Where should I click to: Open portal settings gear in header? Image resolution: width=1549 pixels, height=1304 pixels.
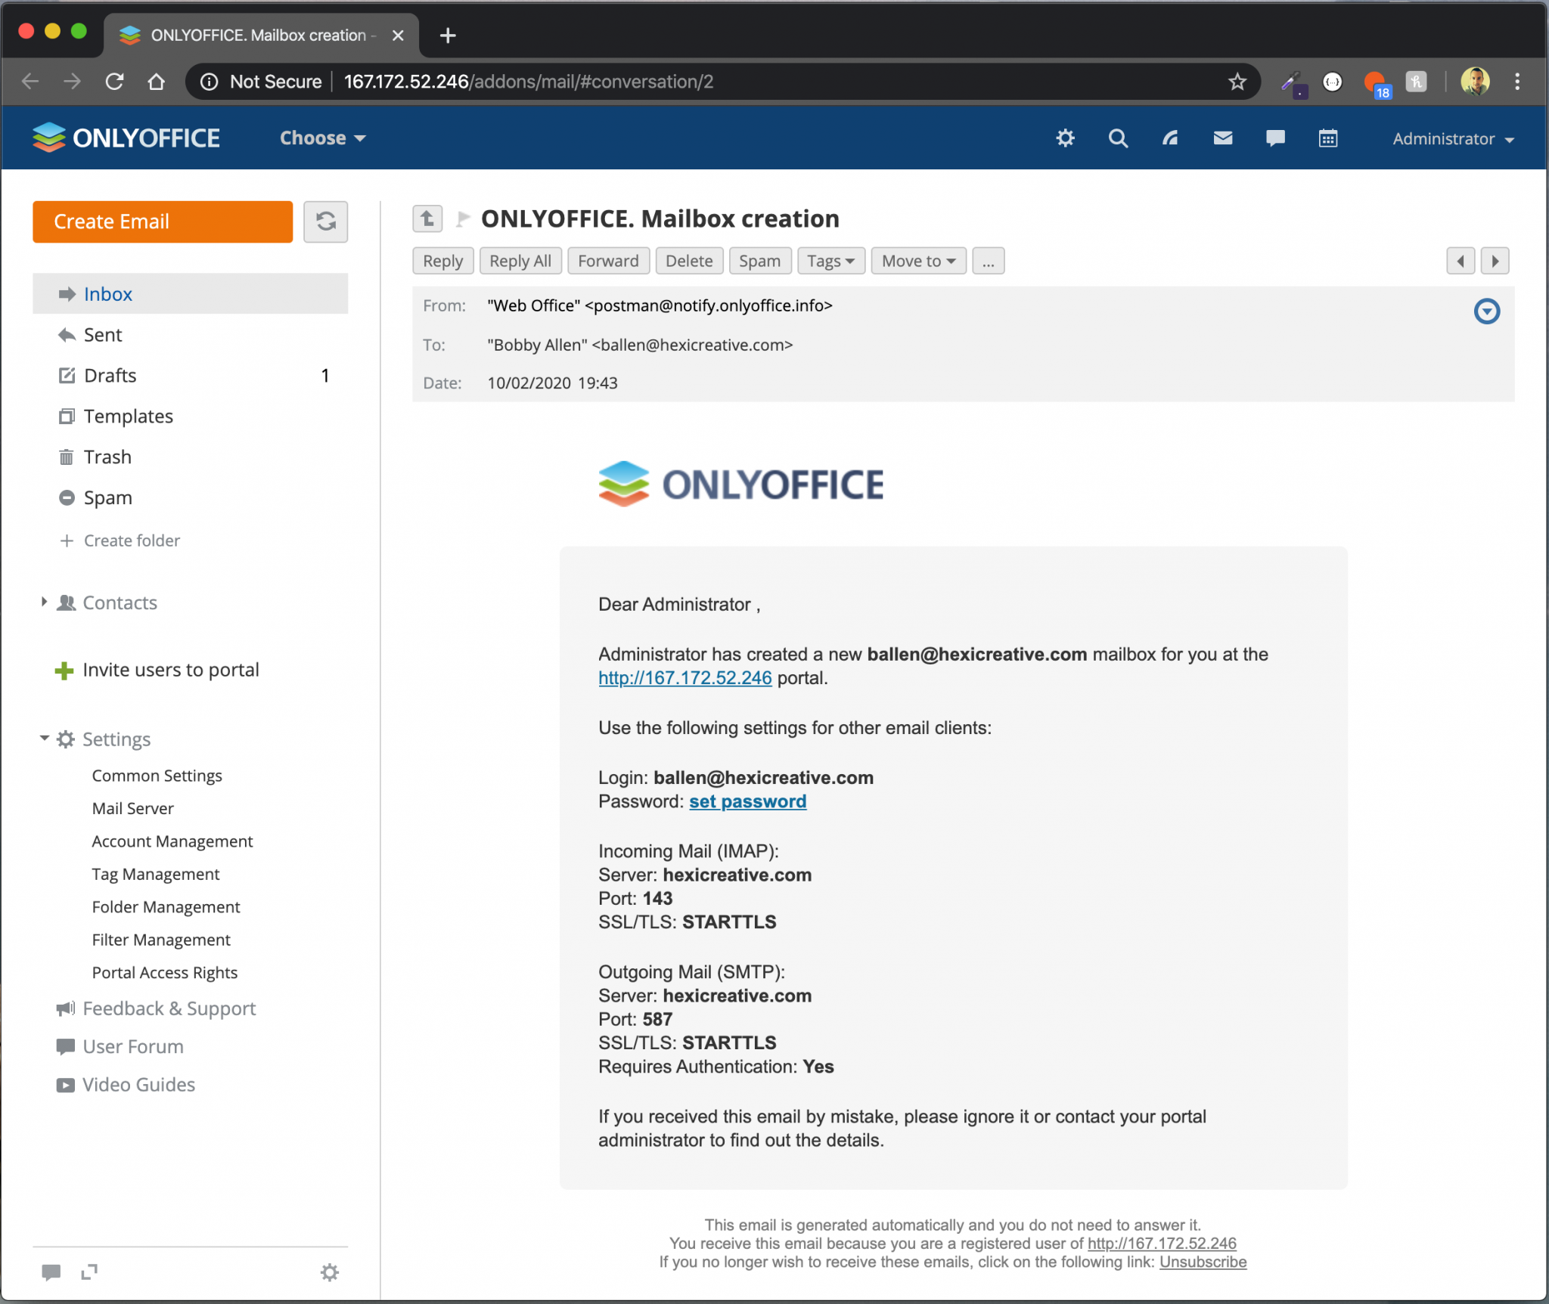point(1065,138)
